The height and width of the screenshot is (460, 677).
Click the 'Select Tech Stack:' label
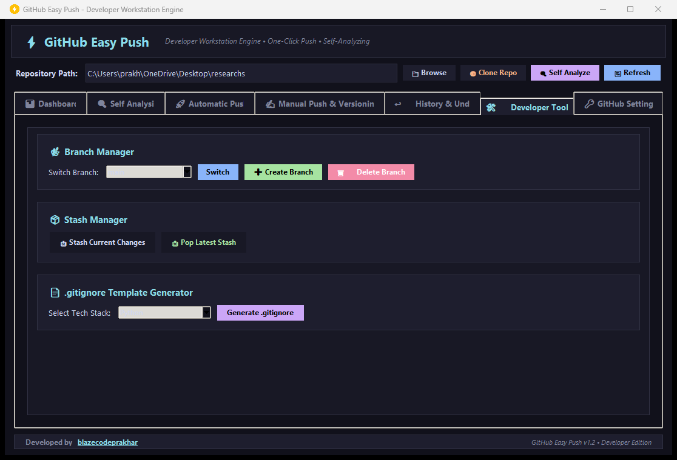click(x=79, y=313)
